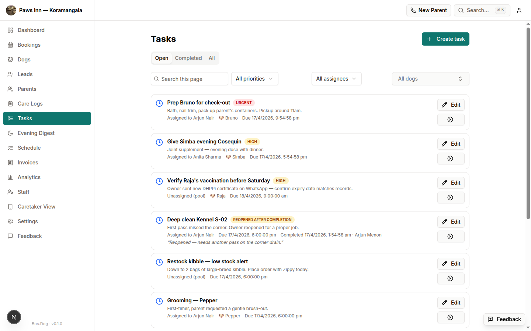Select the Evening Digest clock icon
Image resolution: width=531 pixels, height=331 pixels.
coord(10,133)
